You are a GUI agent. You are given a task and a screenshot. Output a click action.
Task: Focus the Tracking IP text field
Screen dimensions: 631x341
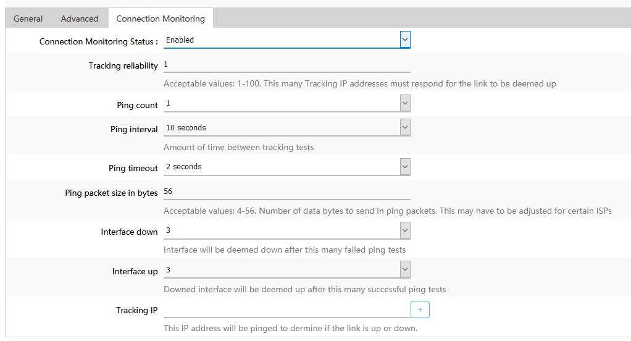click(286, 310)
